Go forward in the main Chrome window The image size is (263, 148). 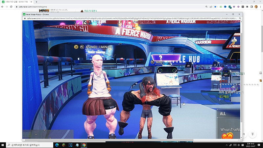7,7
